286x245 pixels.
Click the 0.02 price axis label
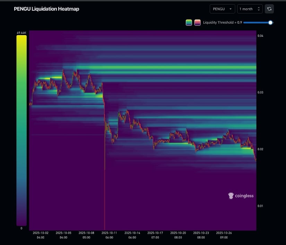coord(260,149)
